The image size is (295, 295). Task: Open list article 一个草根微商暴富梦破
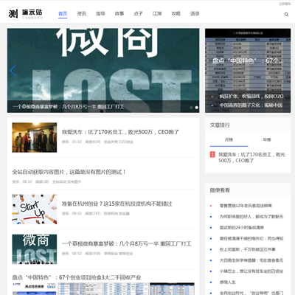126,243
